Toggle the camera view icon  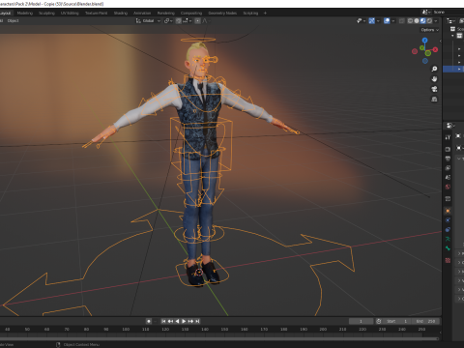tap(434, 89)
